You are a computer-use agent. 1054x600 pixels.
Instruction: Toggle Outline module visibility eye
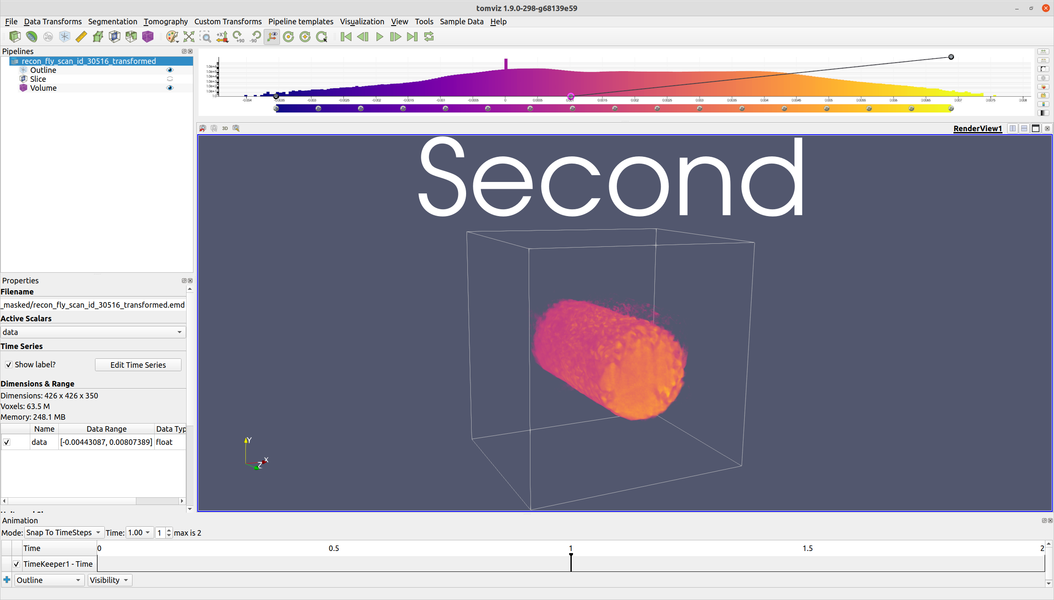(170, 70)
